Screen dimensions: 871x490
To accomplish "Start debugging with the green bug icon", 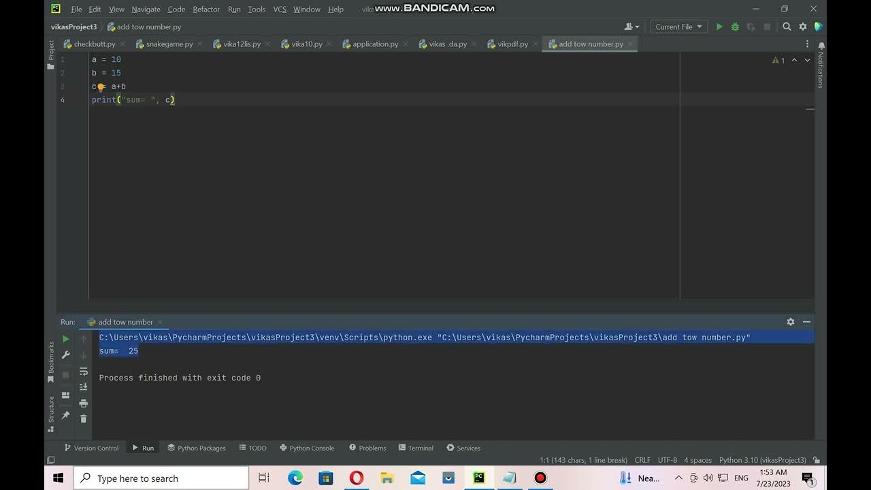I will pyautogui.click(x=735, y=27).
